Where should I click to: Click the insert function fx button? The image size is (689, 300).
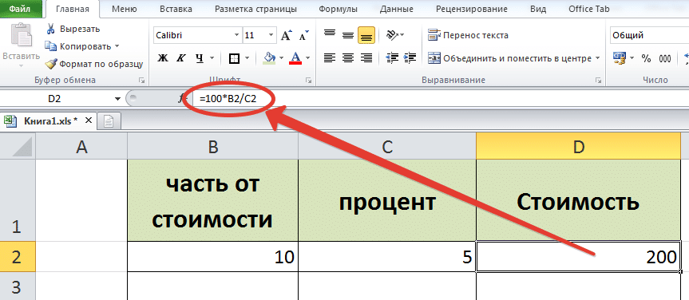pos(181,99)
